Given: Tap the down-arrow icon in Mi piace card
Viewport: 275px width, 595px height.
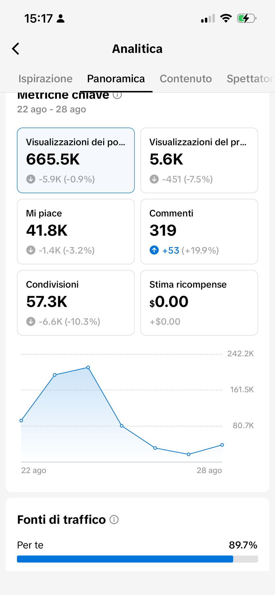Looking at the screenshot, I should coord(31,250).
